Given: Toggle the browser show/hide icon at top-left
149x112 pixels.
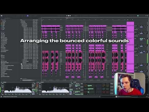Looking at the screenshot, I should pyautogui.click(x=2, y=16).
